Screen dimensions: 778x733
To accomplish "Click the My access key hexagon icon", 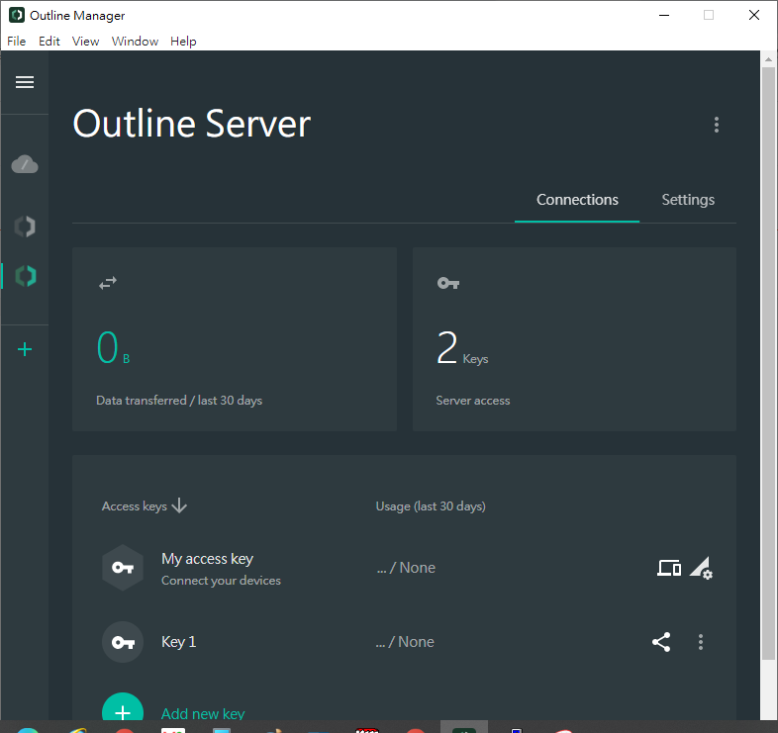I will (123, 568).
